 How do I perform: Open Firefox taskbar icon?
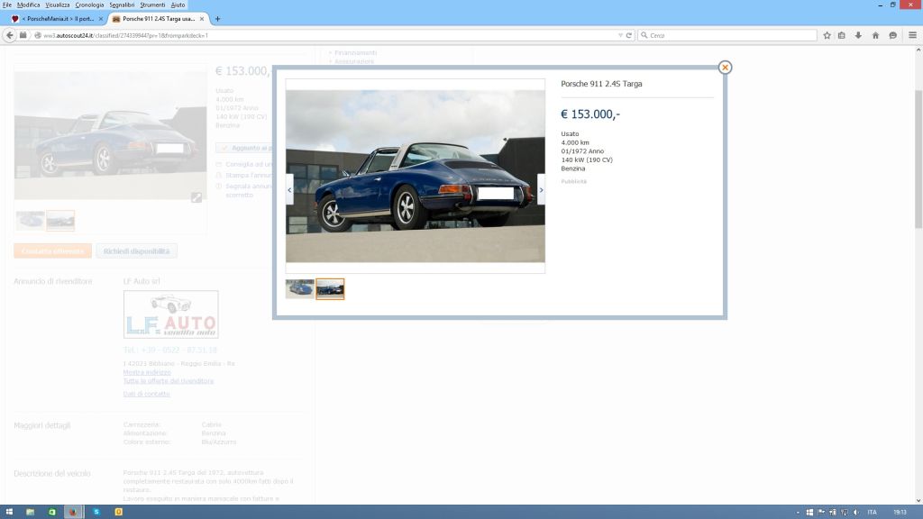coord(73,512)
